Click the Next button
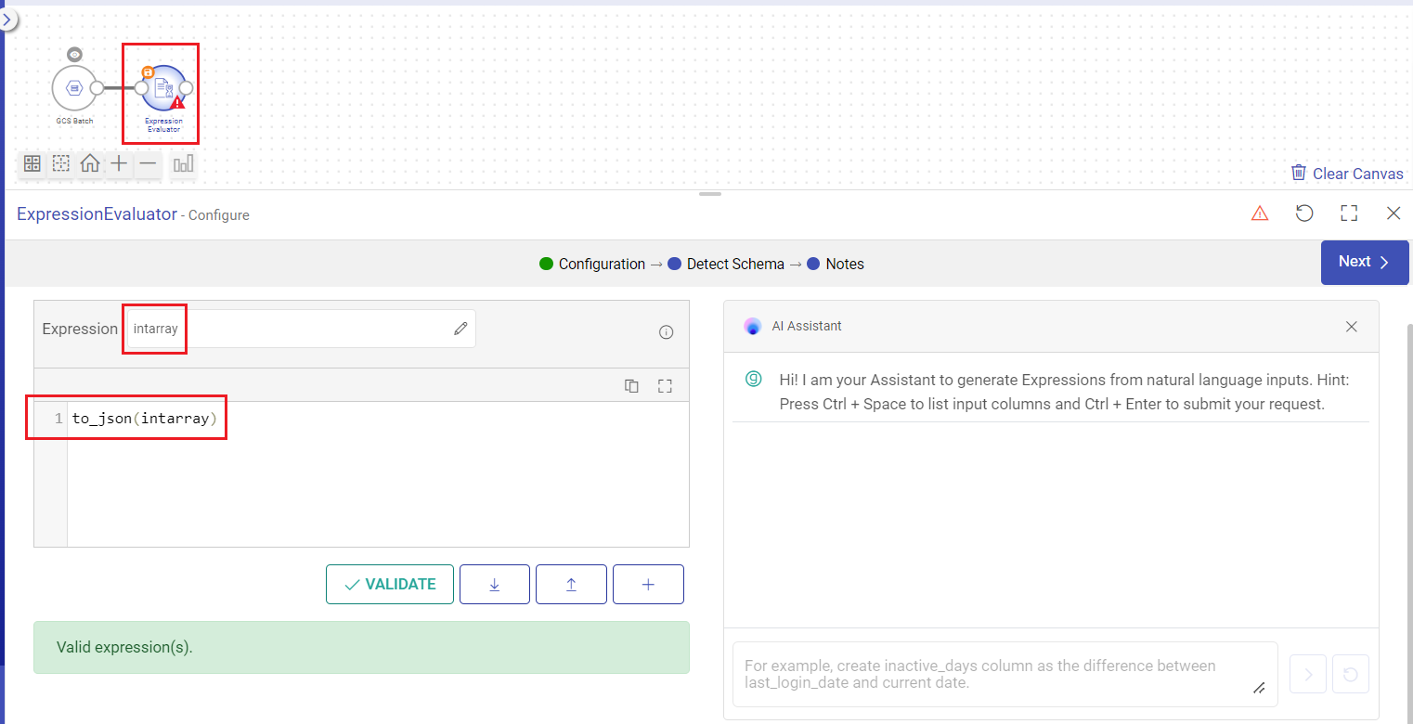 pos(1363,263)
